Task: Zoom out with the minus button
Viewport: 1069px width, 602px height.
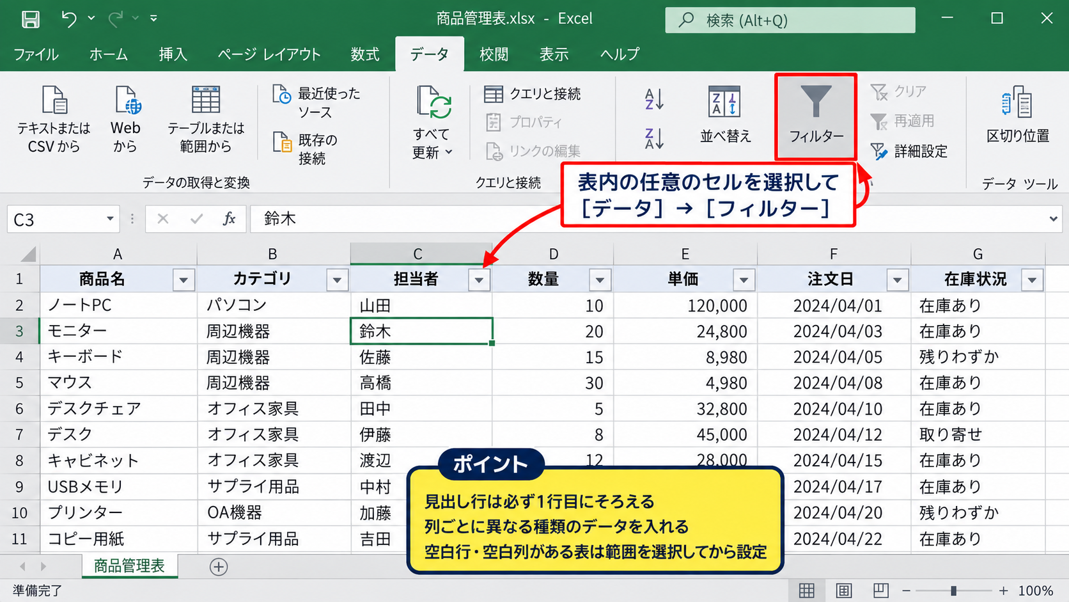Action: (x=906, y=590)
